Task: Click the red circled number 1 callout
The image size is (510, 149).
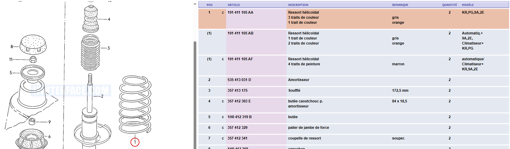Action: click(135, 142)
